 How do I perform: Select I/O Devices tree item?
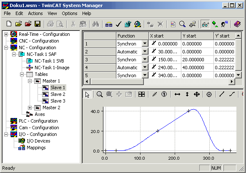click(38, 141)
